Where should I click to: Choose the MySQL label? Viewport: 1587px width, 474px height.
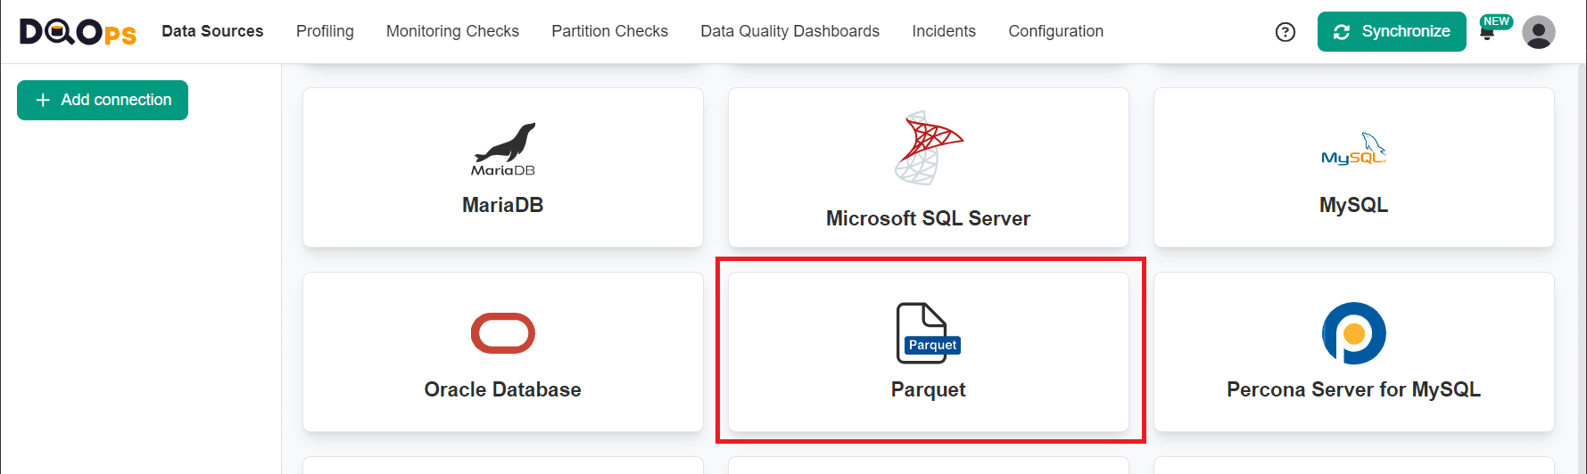[1354, 205]
